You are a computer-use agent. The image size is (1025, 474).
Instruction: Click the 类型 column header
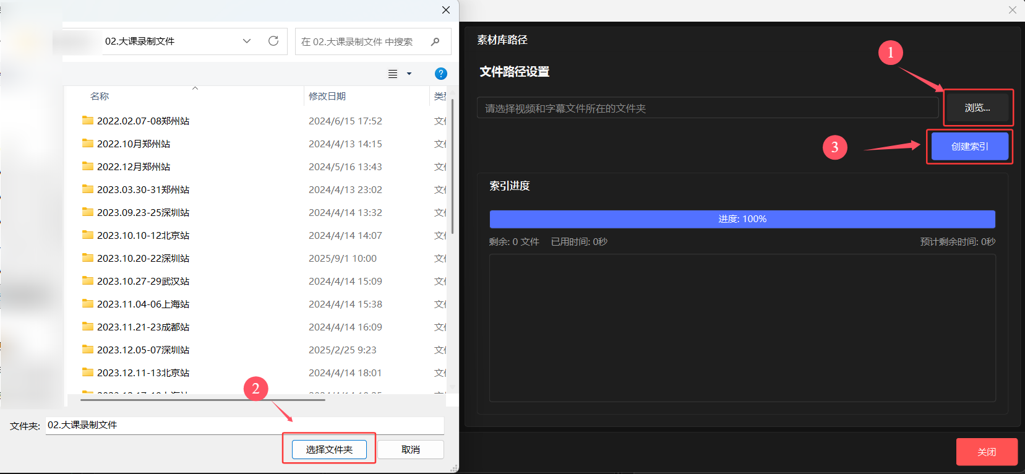coord(439,96)
